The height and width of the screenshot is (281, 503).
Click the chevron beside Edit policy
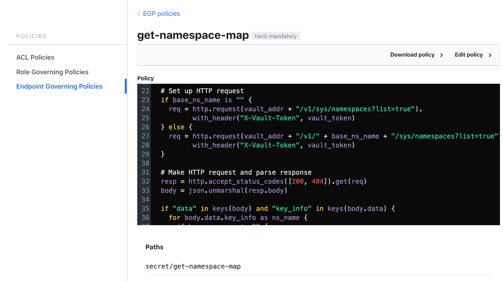490,55
